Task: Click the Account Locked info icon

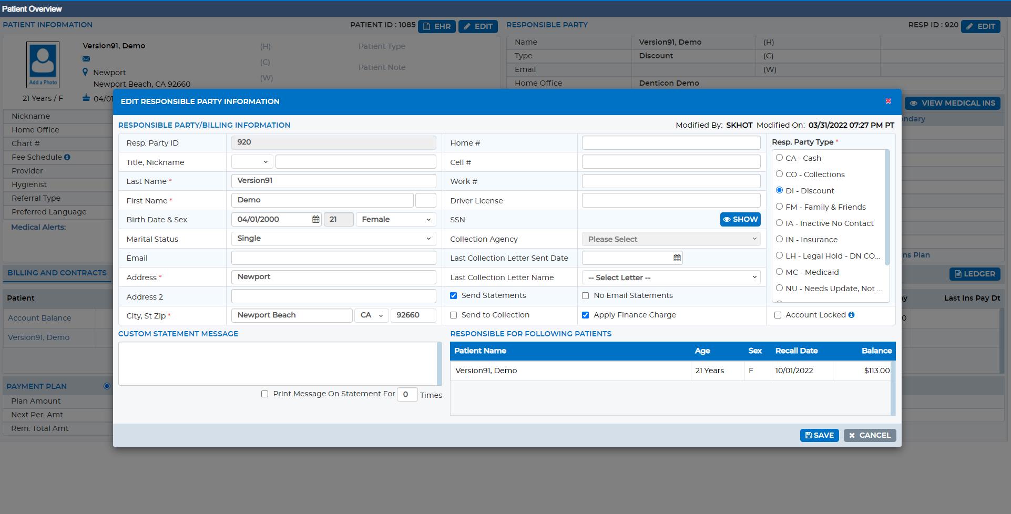Action: tap(851, 315)
